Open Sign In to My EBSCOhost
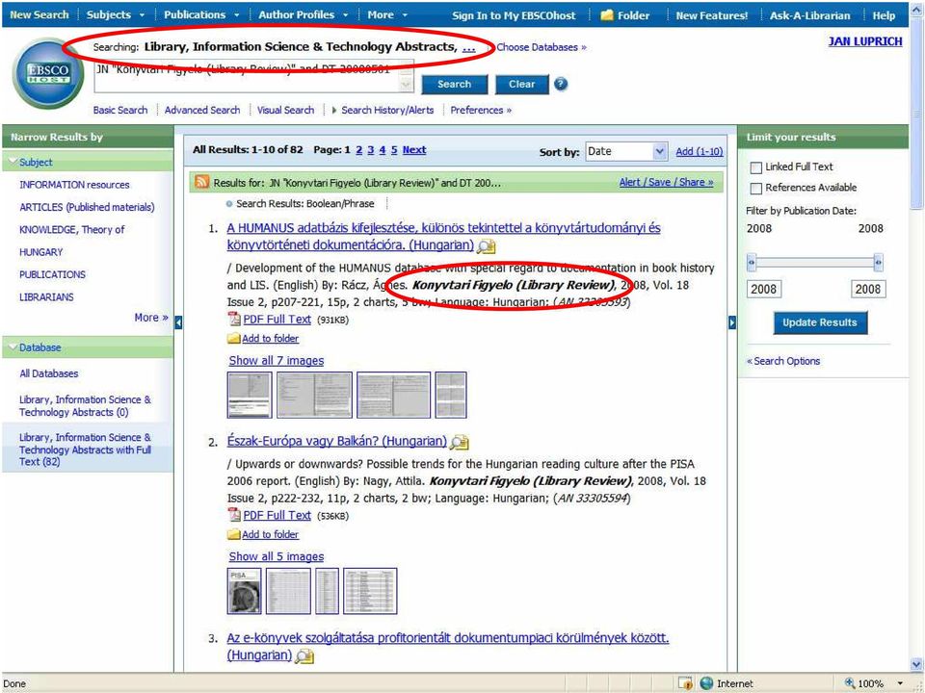The width and height of the screenshot is (925, 693). coord(514,16)
